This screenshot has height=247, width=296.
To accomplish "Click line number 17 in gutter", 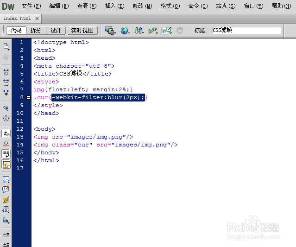I will 20,168.
